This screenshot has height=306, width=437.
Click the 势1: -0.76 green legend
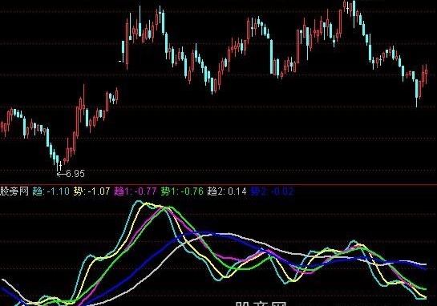point(182,191)
